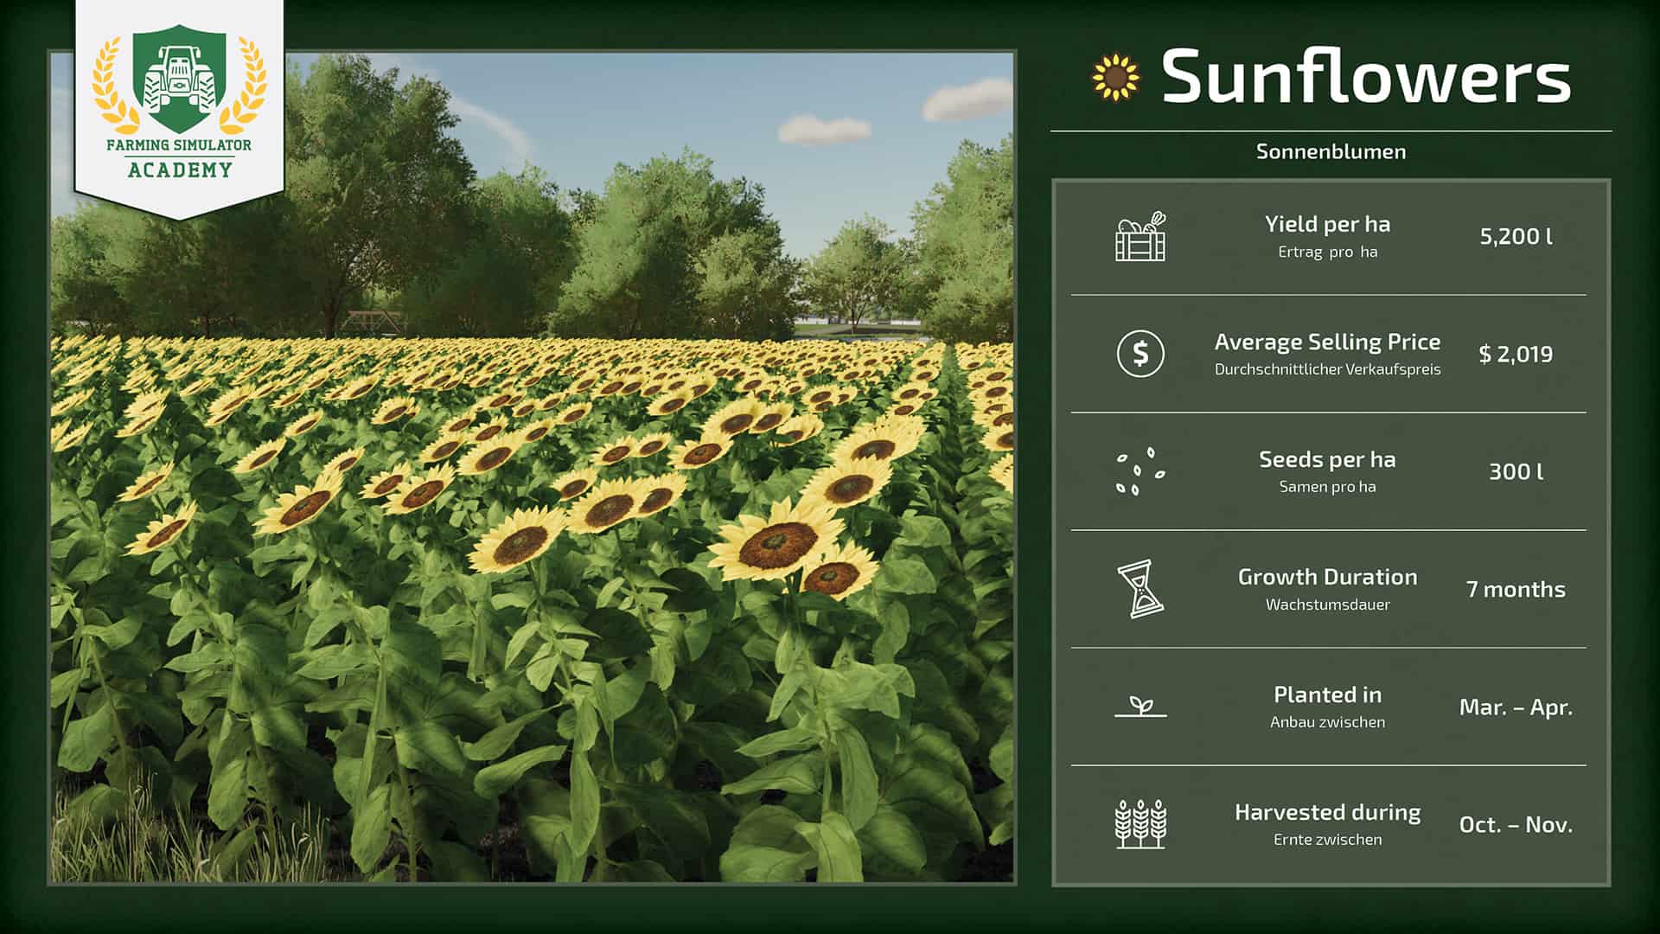This screenshot has height=934, width=1660.
Task: Click the sprout icon for Planted in
Action: point(1140,707)
